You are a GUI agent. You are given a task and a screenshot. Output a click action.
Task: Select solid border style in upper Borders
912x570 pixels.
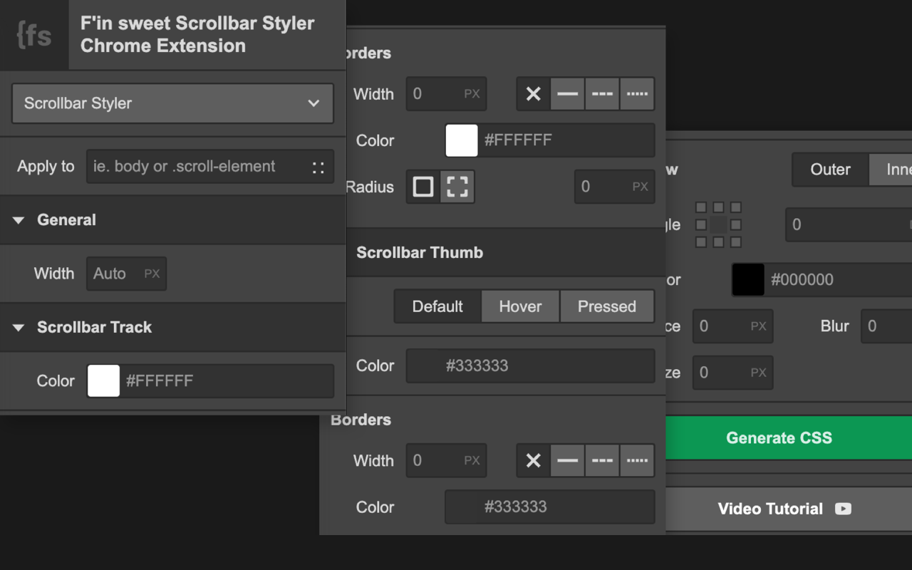[x=567, y=94]
